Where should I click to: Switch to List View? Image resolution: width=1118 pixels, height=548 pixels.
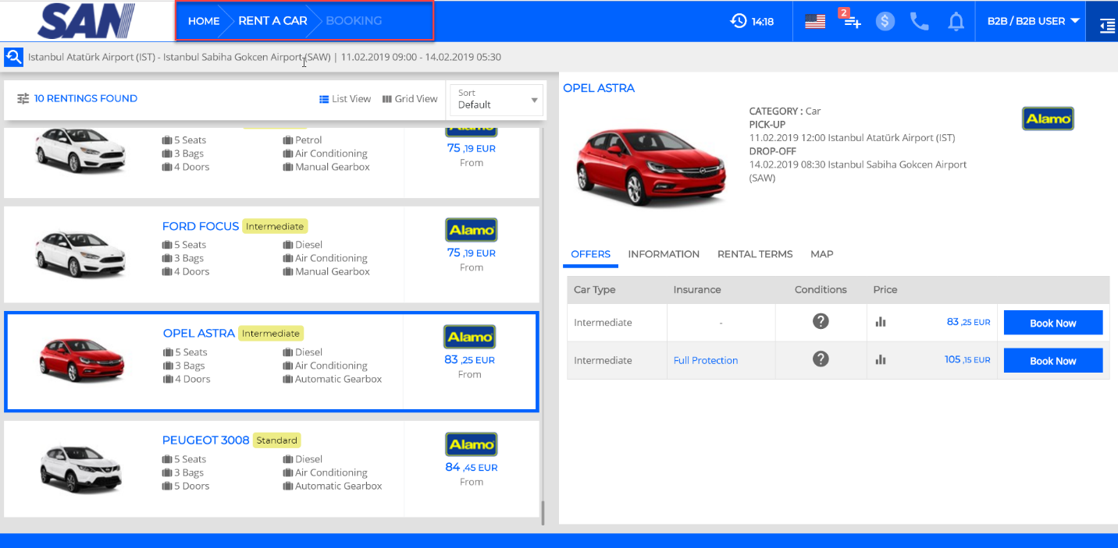pyautogui.click(x=345, y=99)
